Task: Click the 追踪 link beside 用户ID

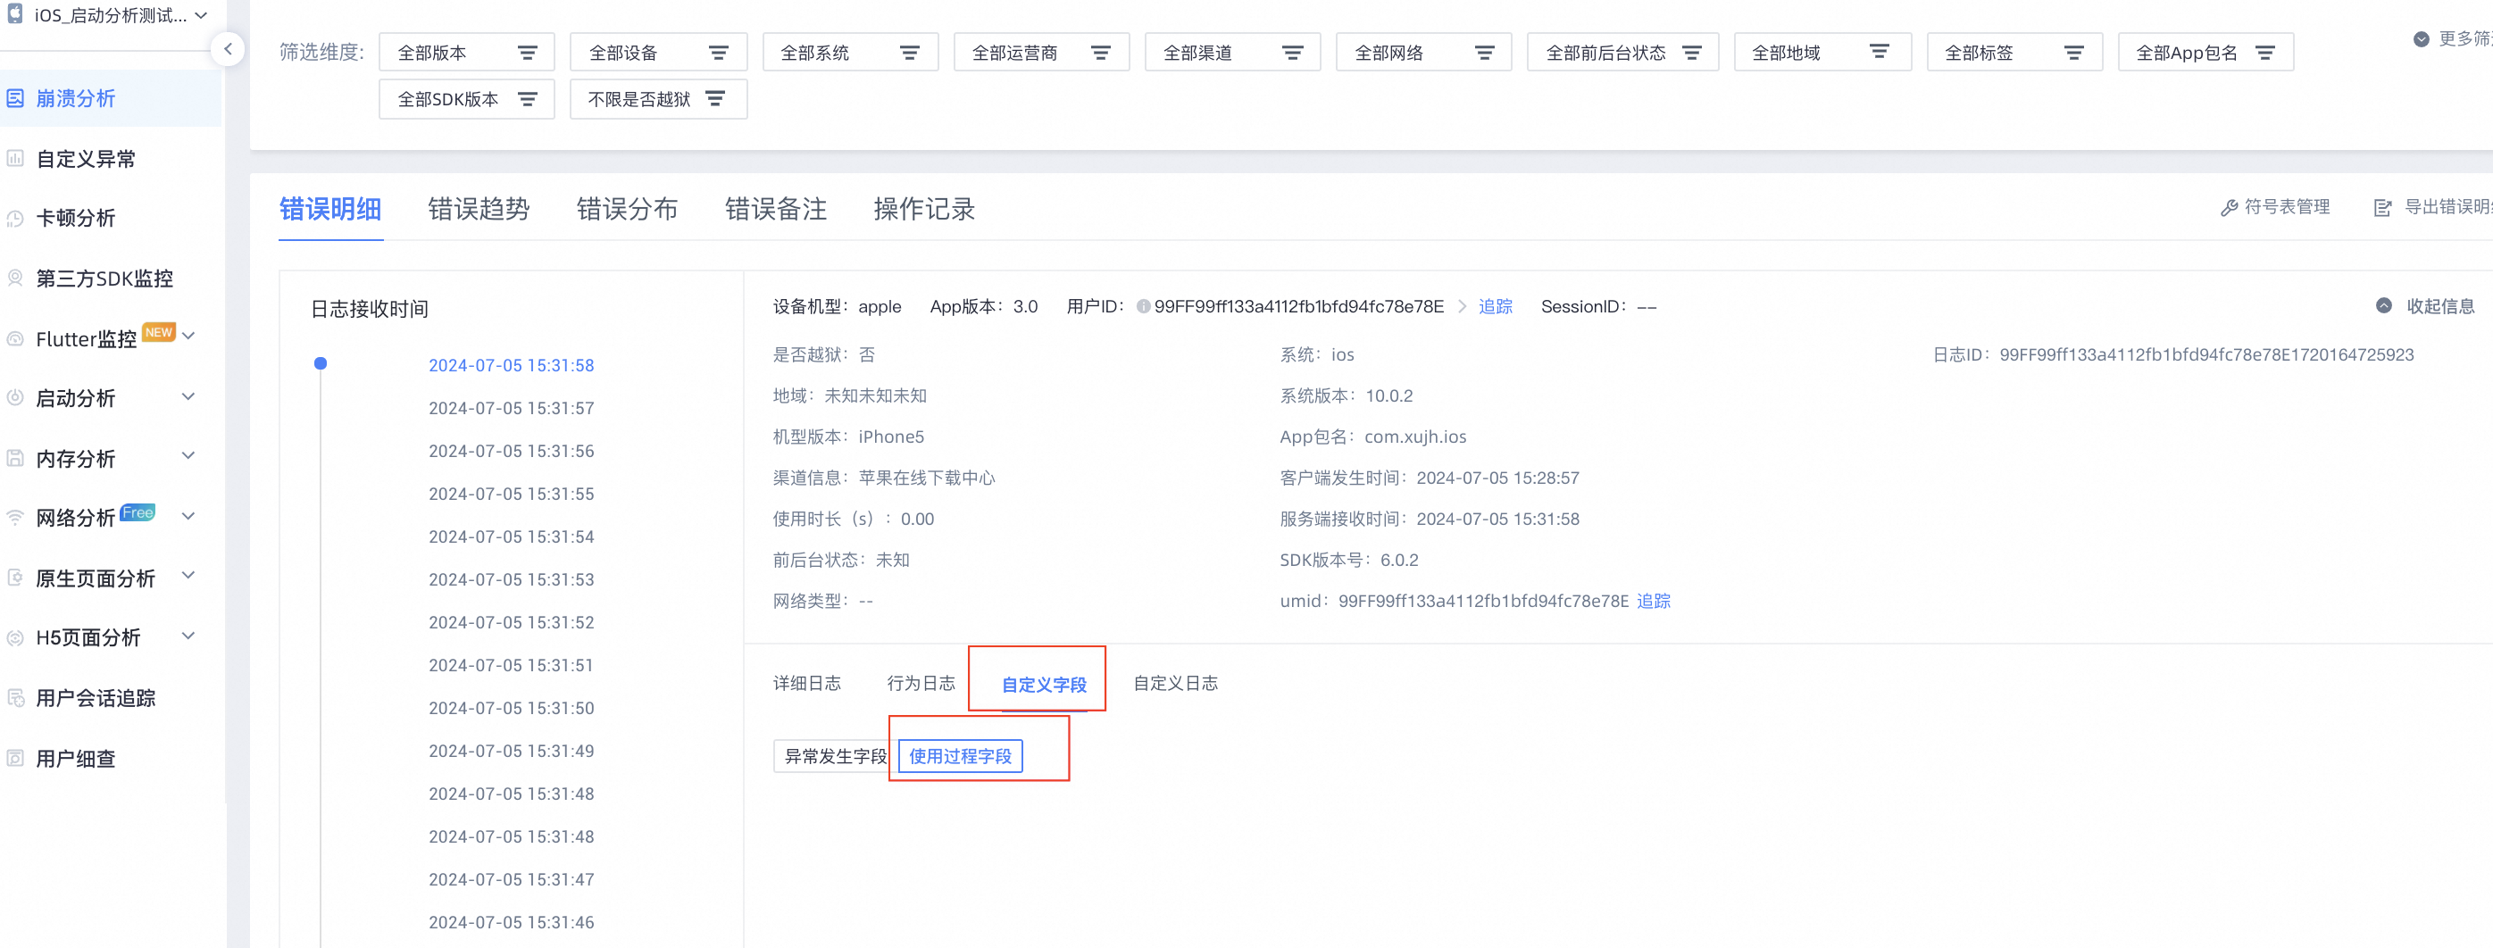Action: coord(1496,307)
